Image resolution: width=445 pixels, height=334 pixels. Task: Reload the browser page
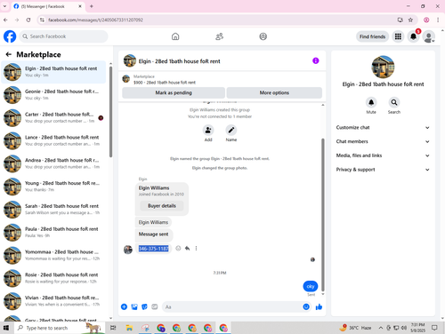(x=28, y=20)
